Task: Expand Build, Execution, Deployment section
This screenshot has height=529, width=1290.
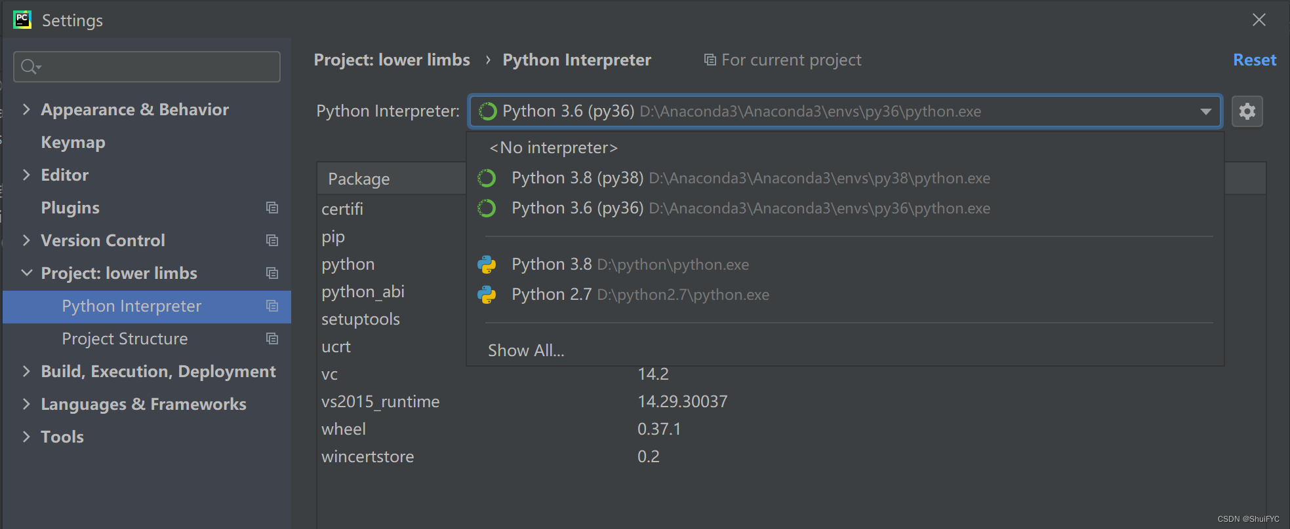Action: [x=26, y=371]
